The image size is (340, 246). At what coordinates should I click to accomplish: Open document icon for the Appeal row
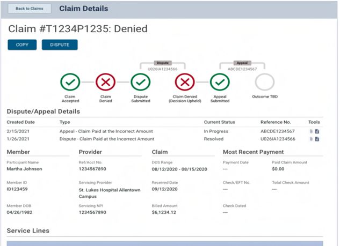317,131
